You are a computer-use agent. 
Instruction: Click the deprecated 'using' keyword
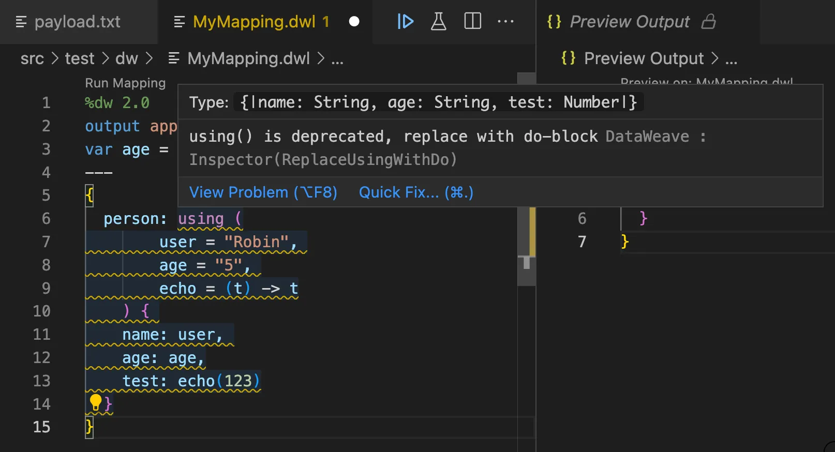[201, 219]
